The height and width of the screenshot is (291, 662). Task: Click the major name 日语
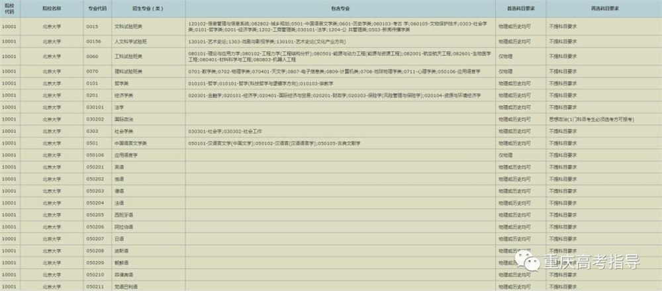click(119, 239)
